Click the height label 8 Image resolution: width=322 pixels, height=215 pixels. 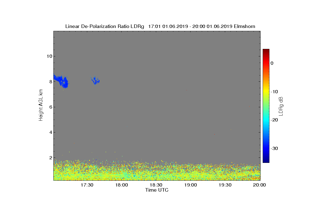pos(50,81)
